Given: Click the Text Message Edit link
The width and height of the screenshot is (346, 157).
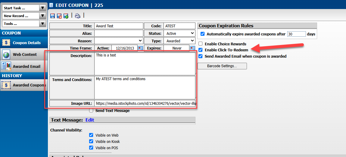Looking at the screenshot, I should point(90,120).
